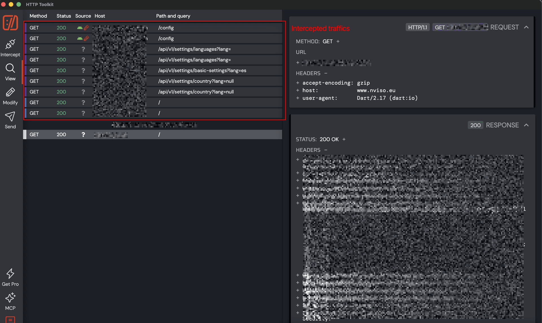This screenshot has height=323, width=542.
Task: Select the first /config request row
Action: 154,28
